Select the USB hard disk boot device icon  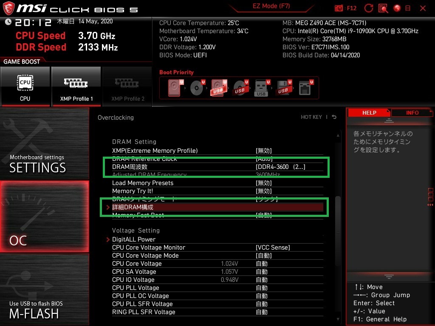point(219,88)
